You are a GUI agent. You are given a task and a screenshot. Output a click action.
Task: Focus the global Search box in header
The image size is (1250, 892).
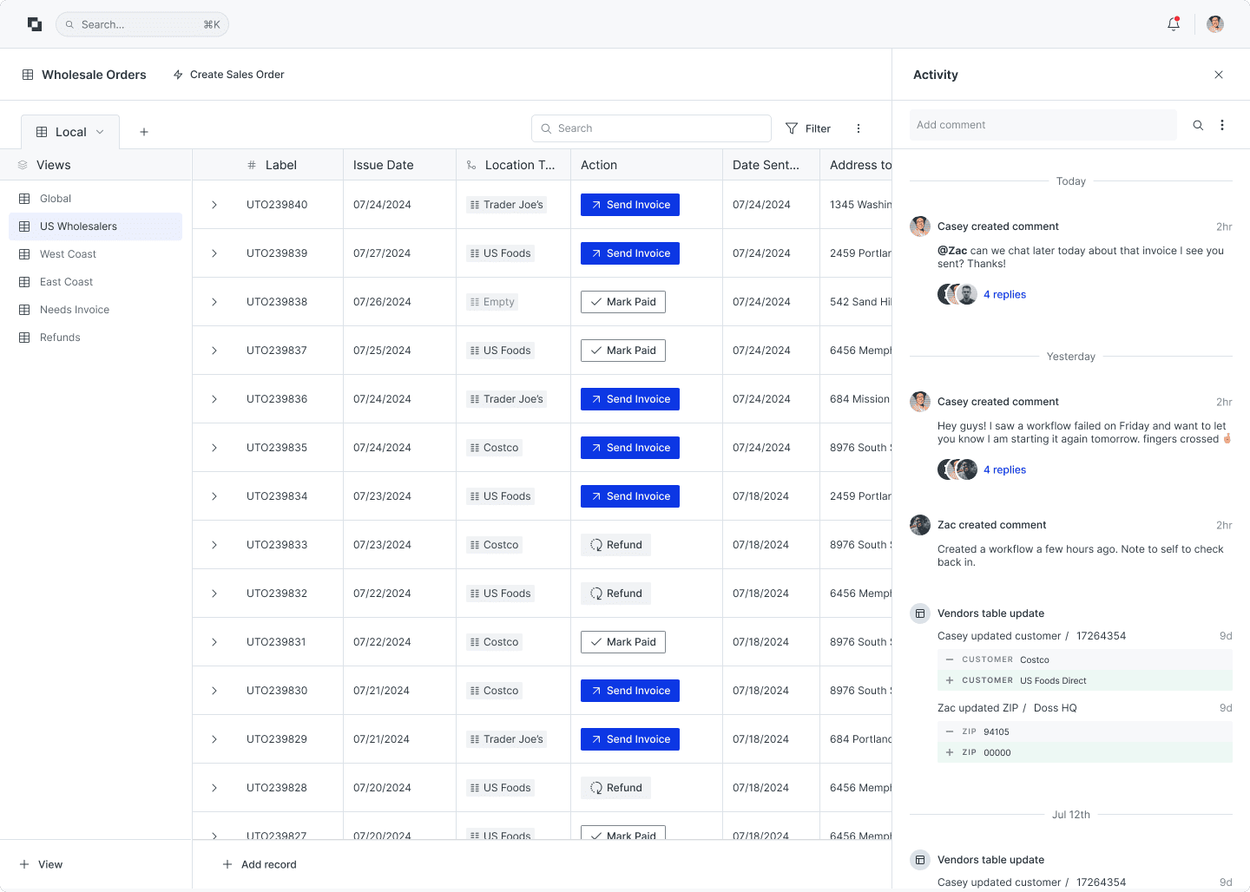[142, 24]
